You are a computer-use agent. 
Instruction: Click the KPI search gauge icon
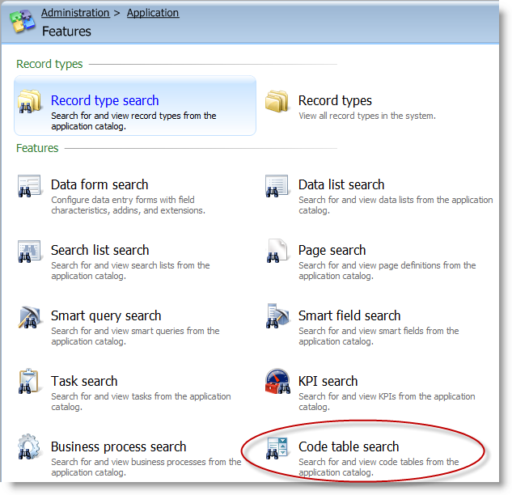[x=277, y=381]
